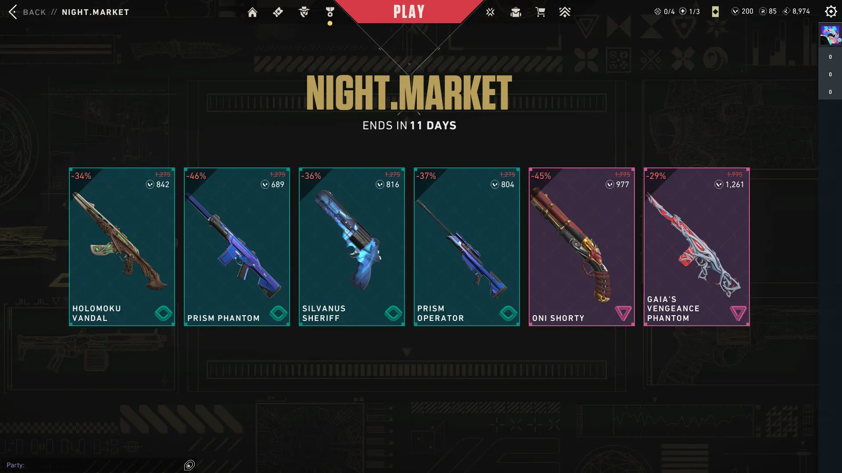Select the Oni Shorty card

tap(582, 247)
